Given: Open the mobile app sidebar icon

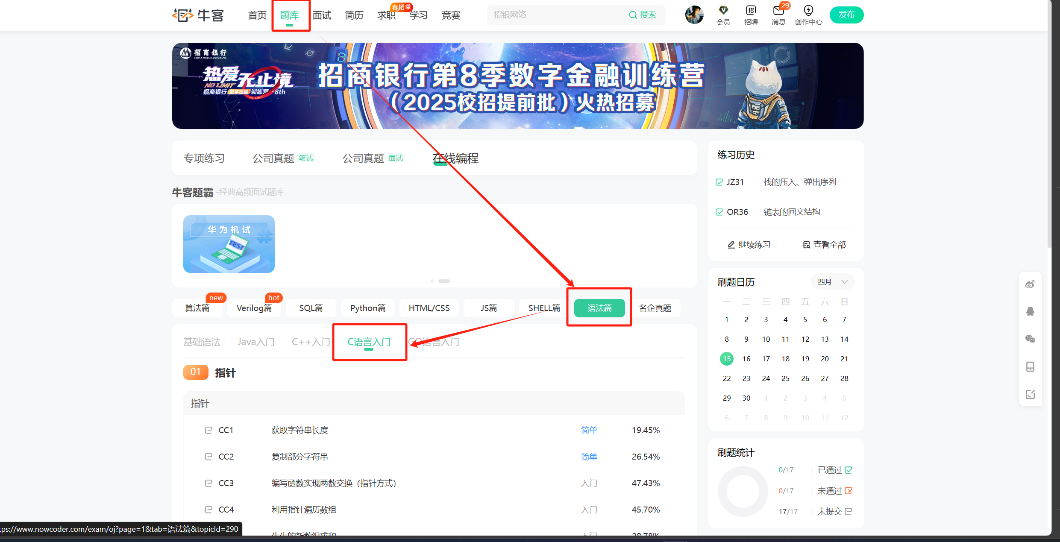Looking at the screenshot, I should (1030, 366).
